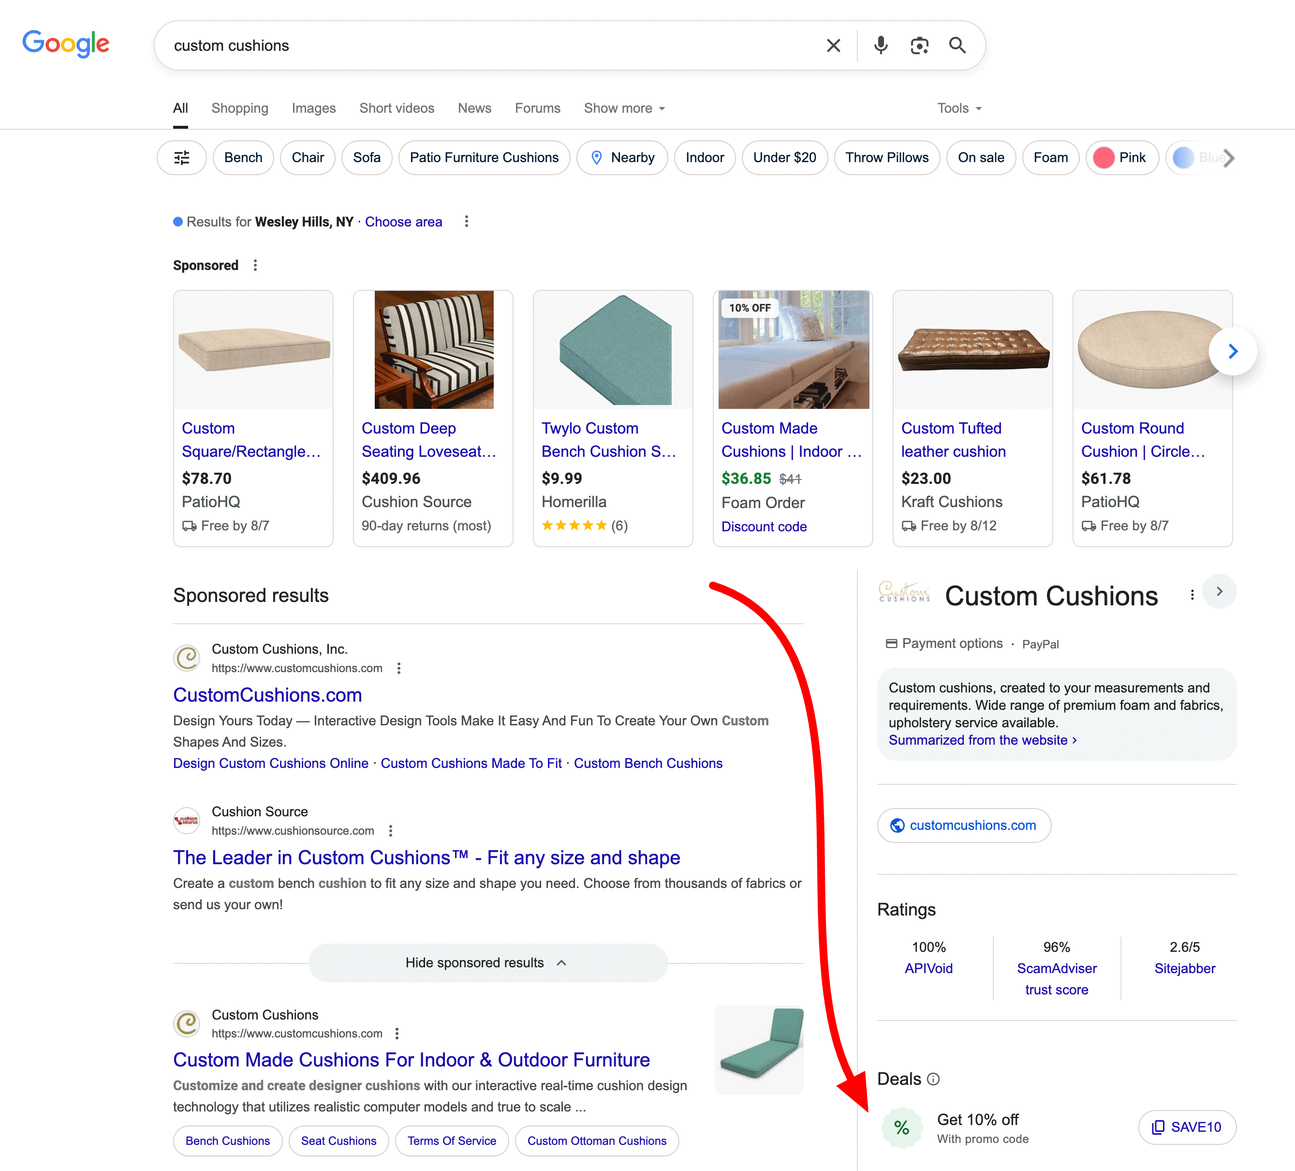Open three-dot menu in Custom Cushions knowledge panel
1295x1171 pixels.
click(x=1192, y=595)
